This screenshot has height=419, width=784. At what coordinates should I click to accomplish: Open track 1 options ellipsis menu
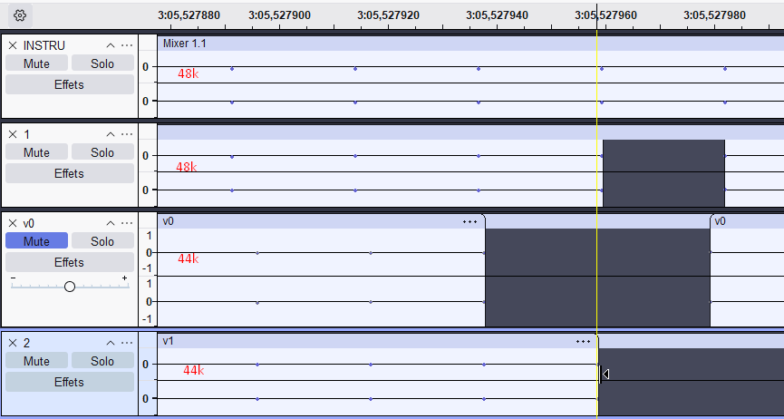[x=127, y=134]
